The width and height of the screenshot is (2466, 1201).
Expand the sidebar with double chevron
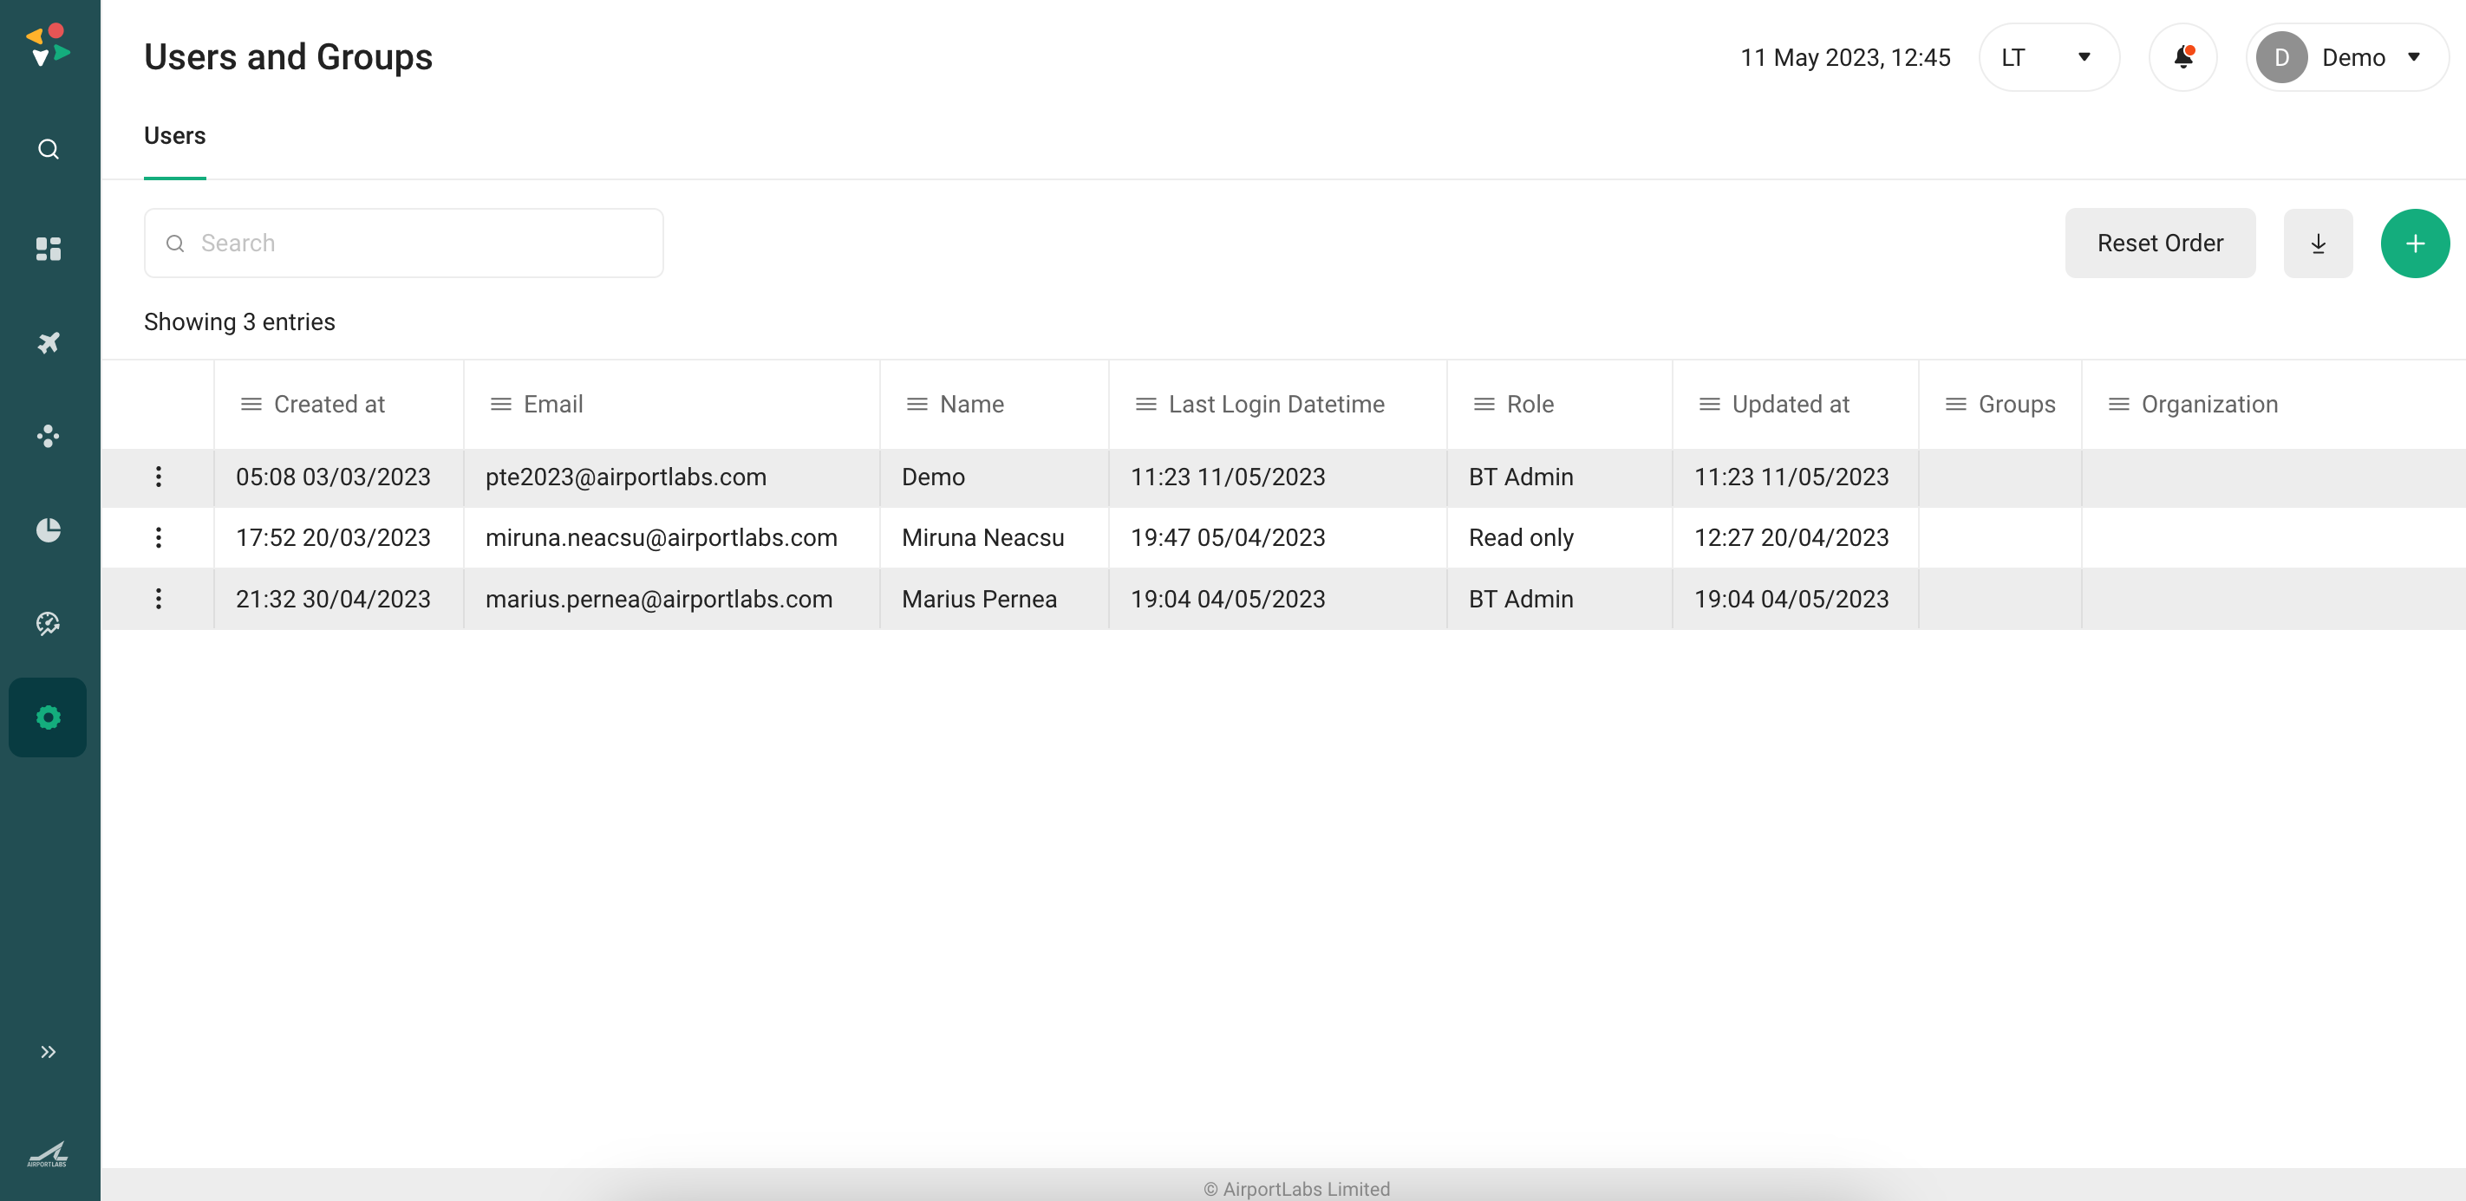[x=48, y=1052]
